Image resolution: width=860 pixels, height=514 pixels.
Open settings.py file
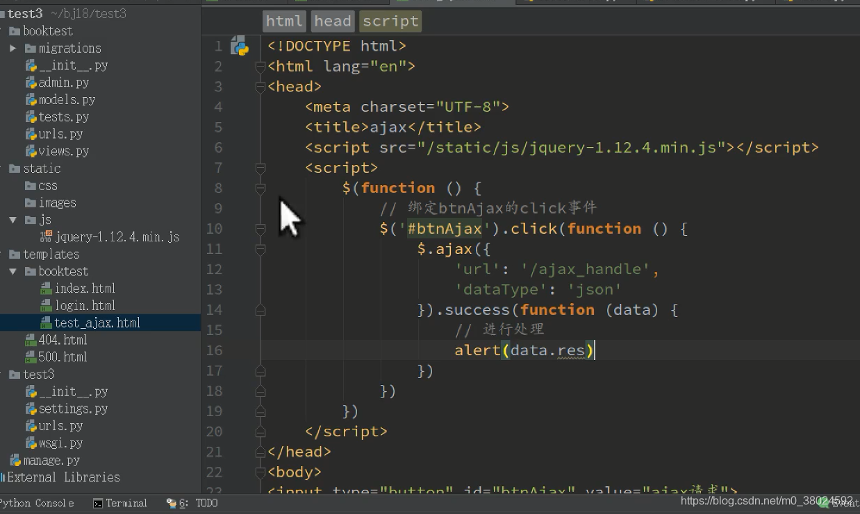point(74,409)
